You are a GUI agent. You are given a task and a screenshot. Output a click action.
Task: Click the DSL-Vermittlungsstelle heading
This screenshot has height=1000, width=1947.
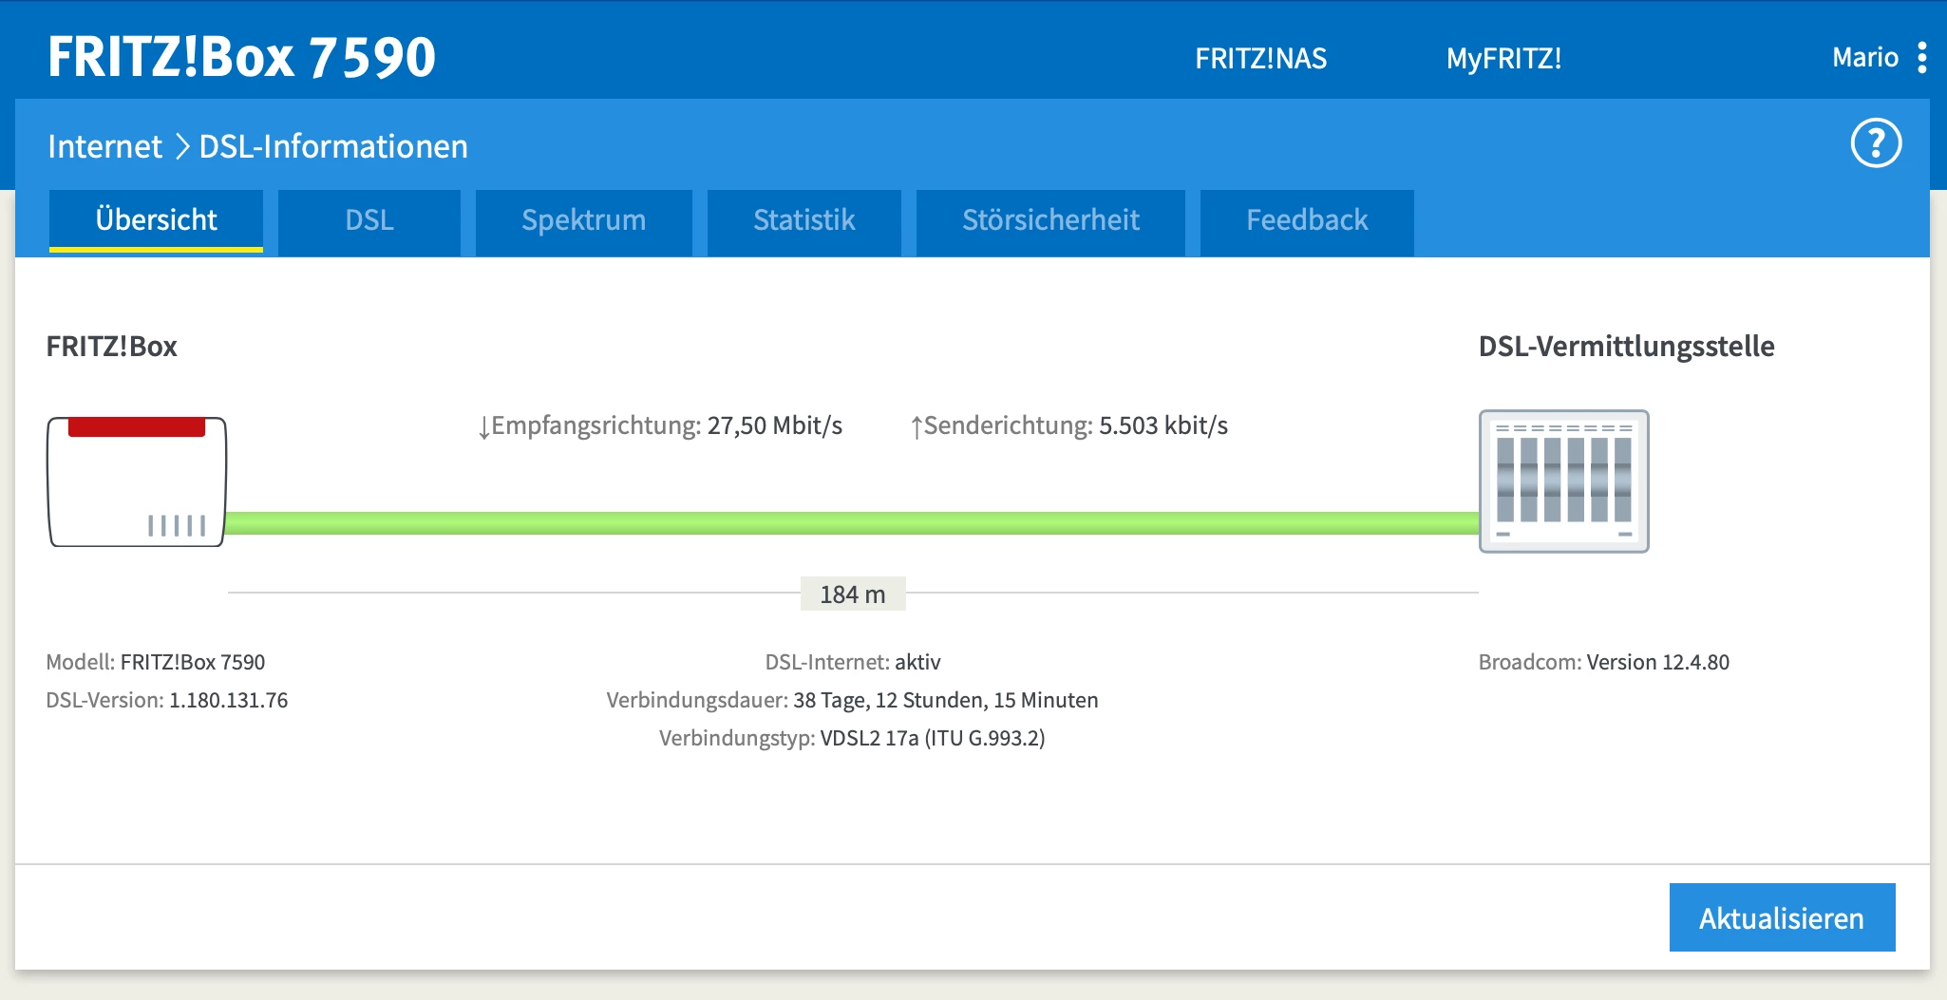[x=1626, y=347]
